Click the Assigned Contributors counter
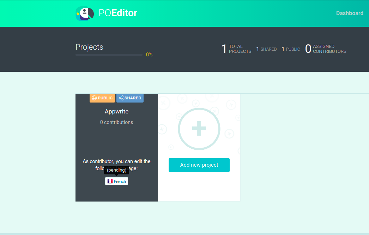The width and height of the screenshot is (369, 235). point(325,49)
